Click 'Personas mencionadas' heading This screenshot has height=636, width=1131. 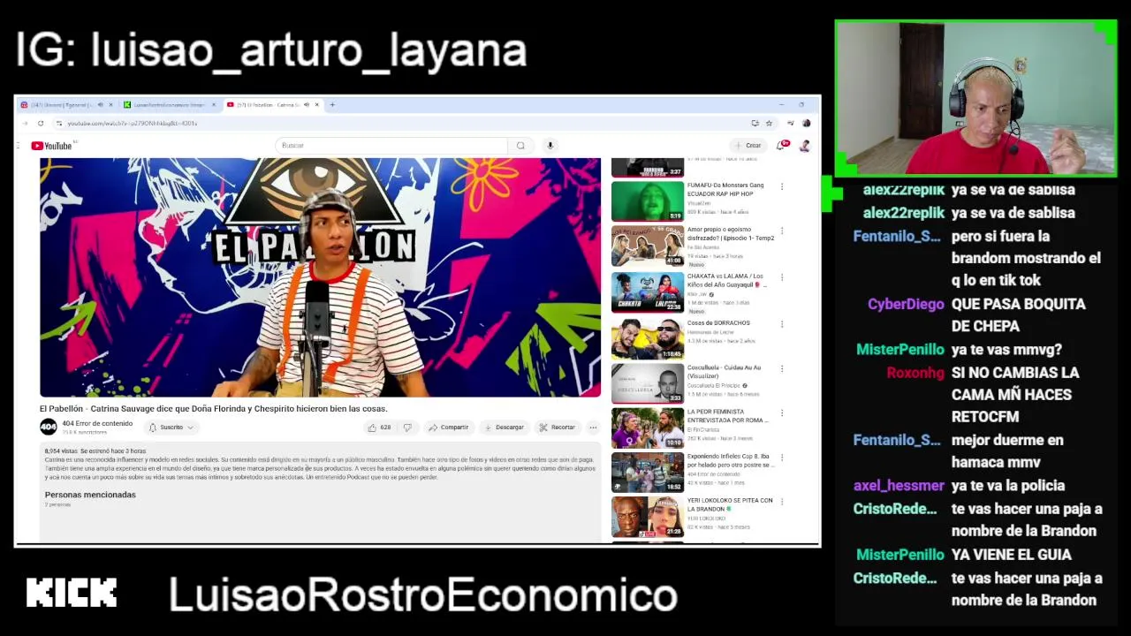coord(90,495)
